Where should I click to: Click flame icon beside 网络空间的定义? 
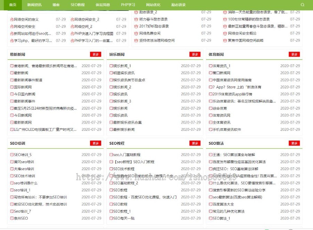click(12, 19)
